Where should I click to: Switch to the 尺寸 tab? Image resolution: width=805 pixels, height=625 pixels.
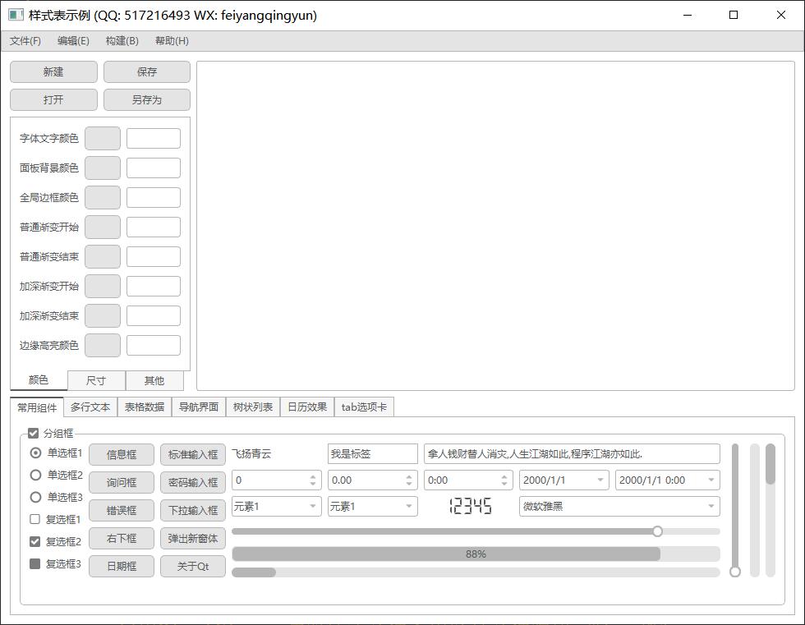click(x=96, y=380)
